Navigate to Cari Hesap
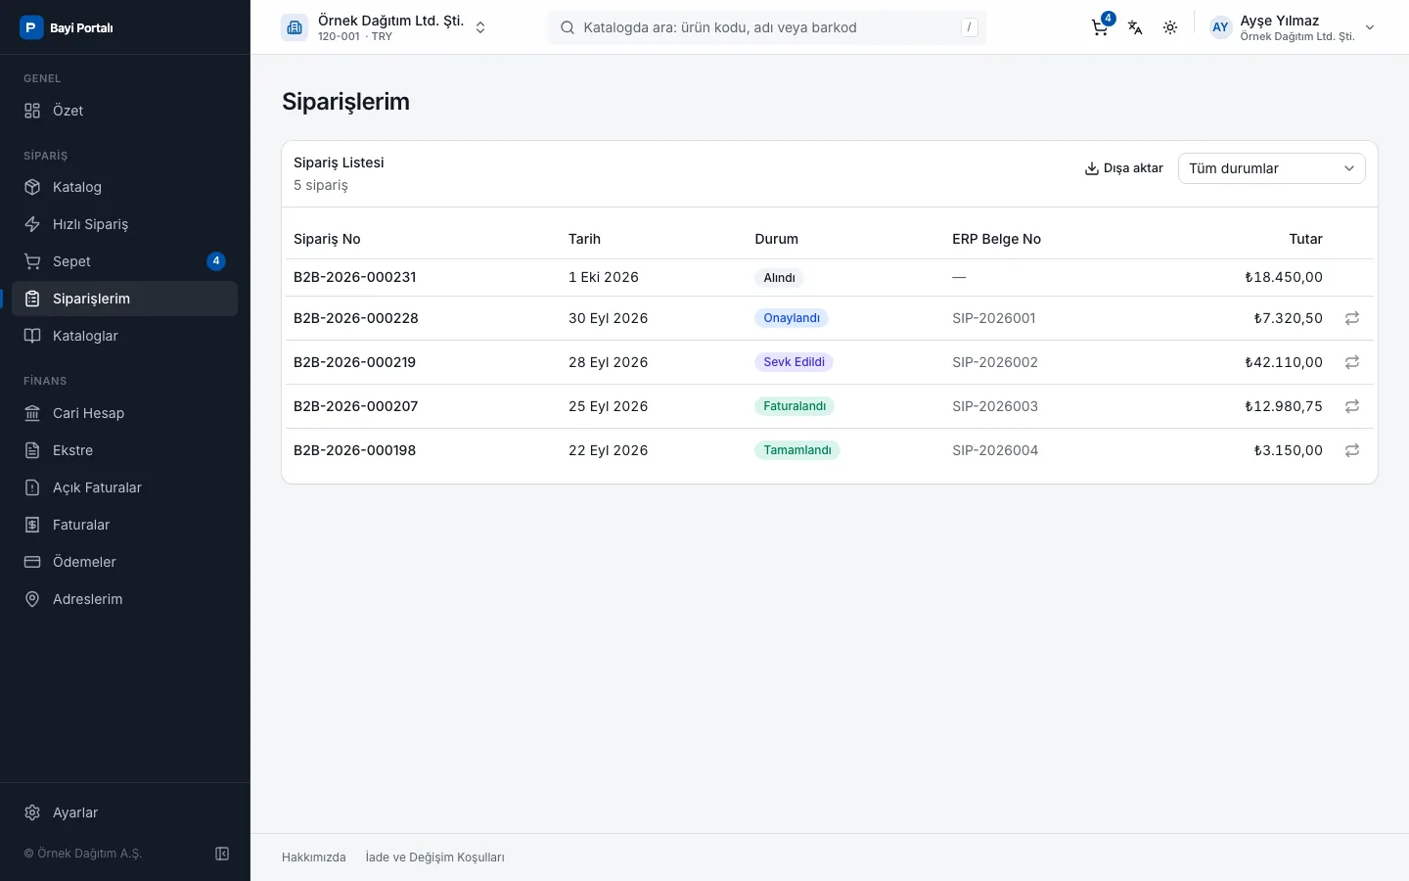The height and width of the screenshot is (881, 1409). [x=125, y=413]
